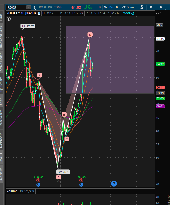Click the 64.92 current price marker on axis
The height and width of the screenshot is (205, 170).
[160, 64]
